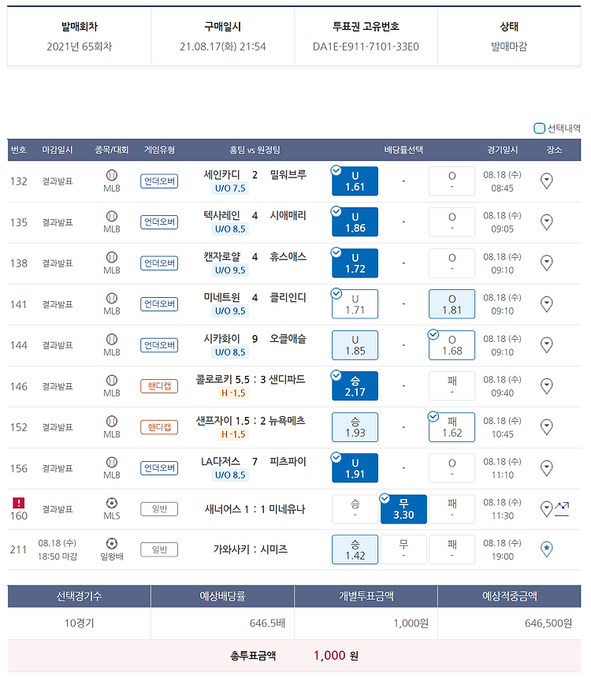Image resolution: width=591 pixels, height=681 pixels.
Task: Click baseball icon on row 152
Action: pyautogui.click(x=112, y=421)
